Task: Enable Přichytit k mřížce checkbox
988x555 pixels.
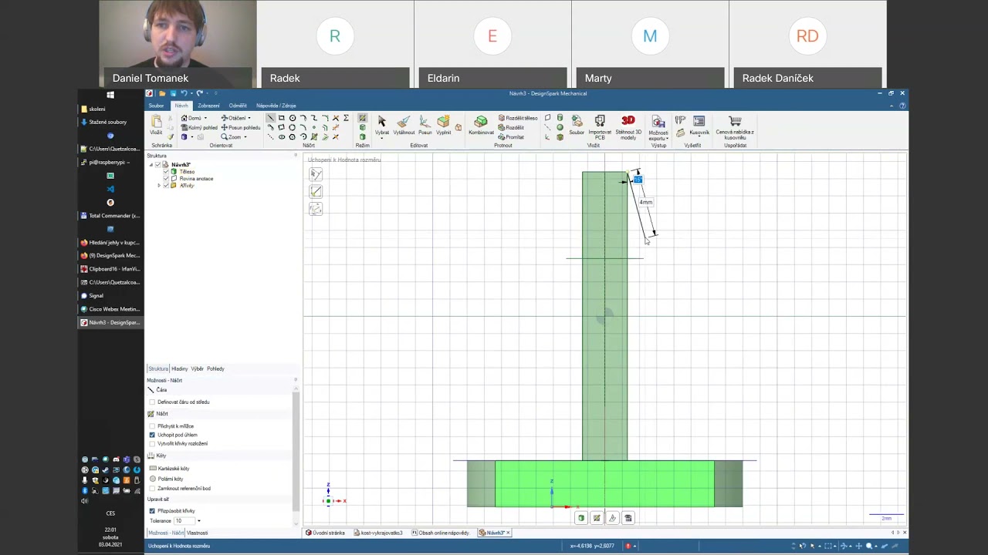Action: pyautogui.click(x=152, y=426)
